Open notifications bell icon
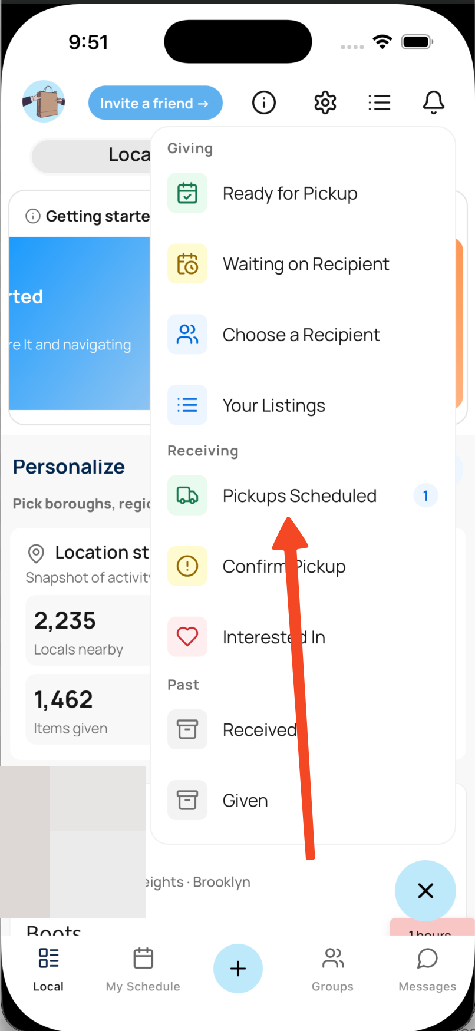This screenshot has width=475, height=1031. coord(434,103)
